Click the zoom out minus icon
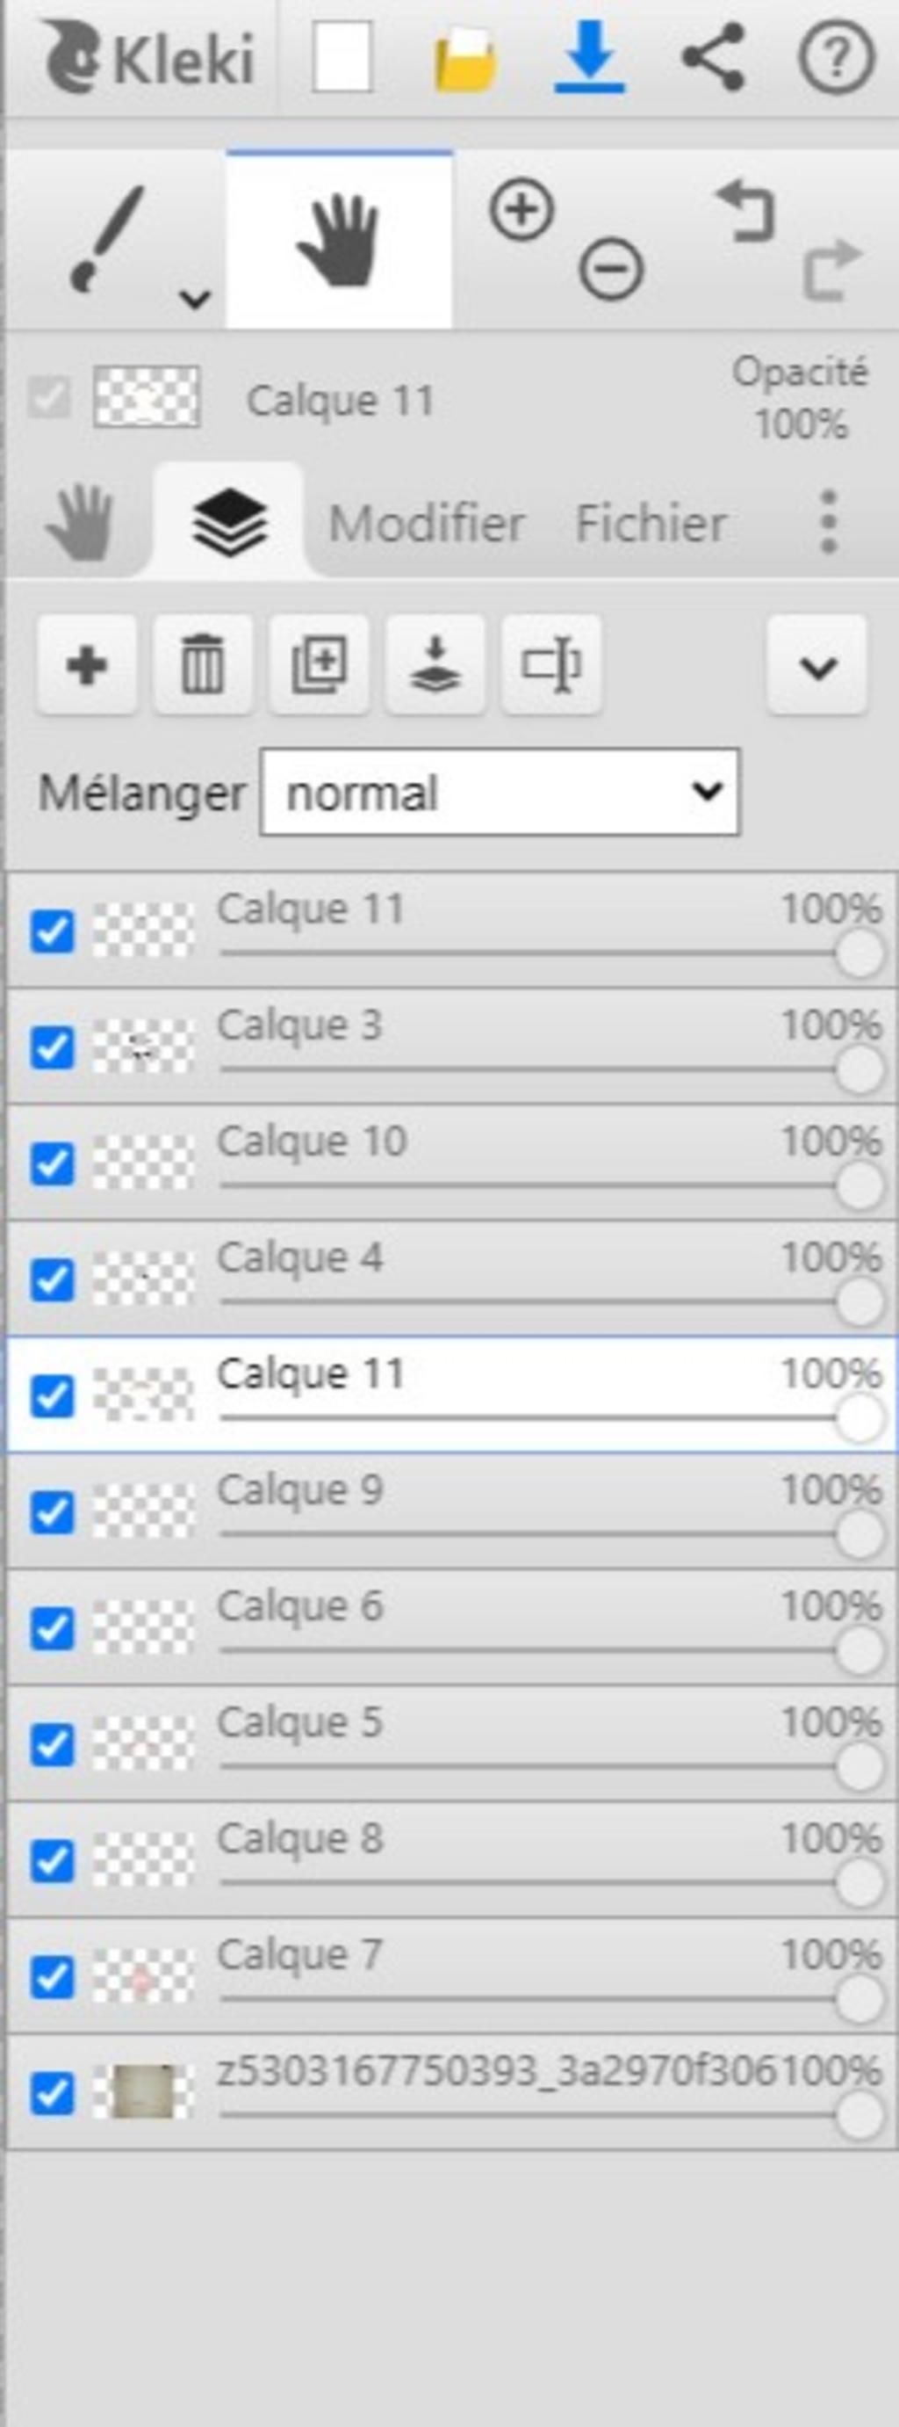Viewport: 899px width, 2427px height. tap(611, 271)
